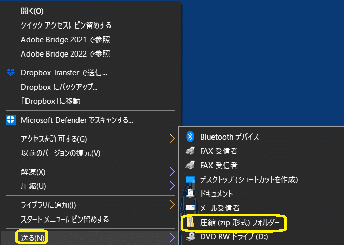This screenshot has width=344, height=245.
Task: Choose Dropbox Transfer で送信
Action: [x=64, y=73]
